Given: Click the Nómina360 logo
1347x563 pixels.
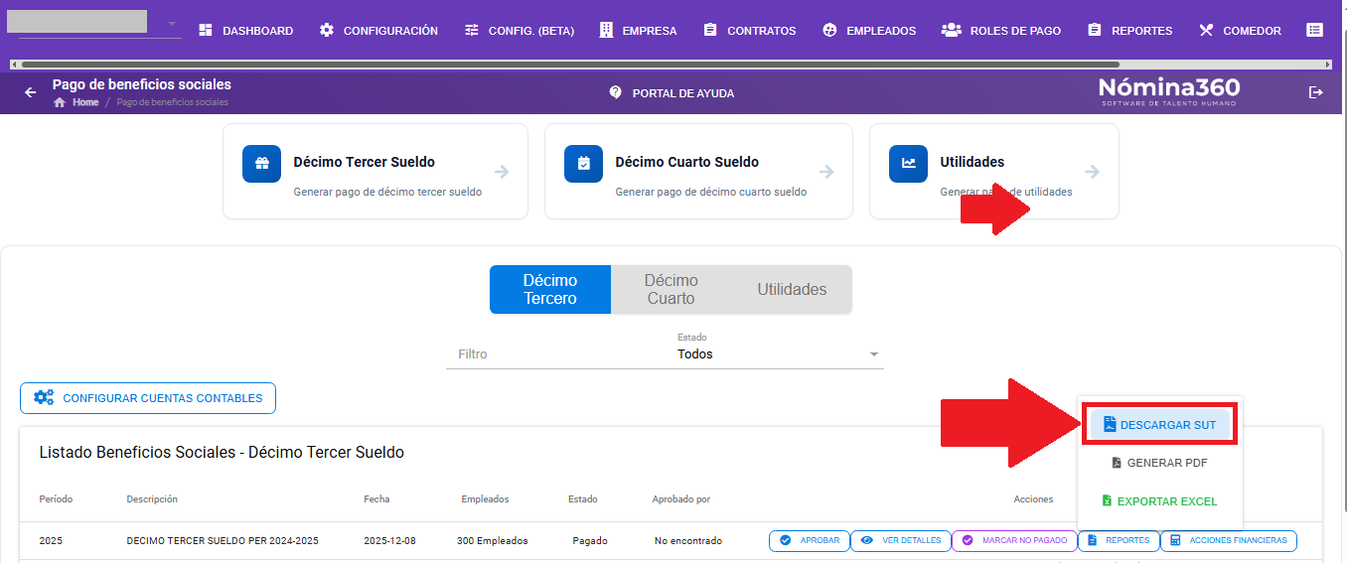Looking at the screenshot, I should 1168,91.
